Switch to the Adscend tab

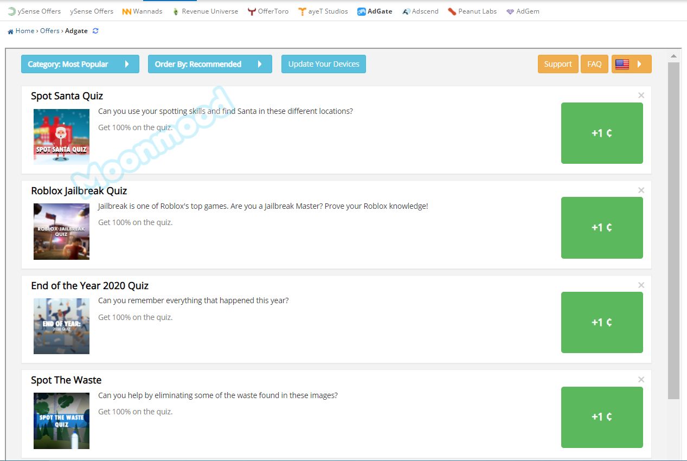click(x=420, y=11)
